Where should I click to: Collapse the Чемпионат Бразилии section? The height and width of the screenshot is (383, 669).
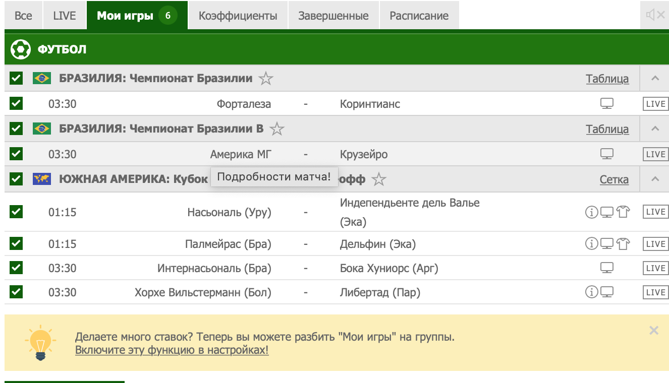(655, 79)
